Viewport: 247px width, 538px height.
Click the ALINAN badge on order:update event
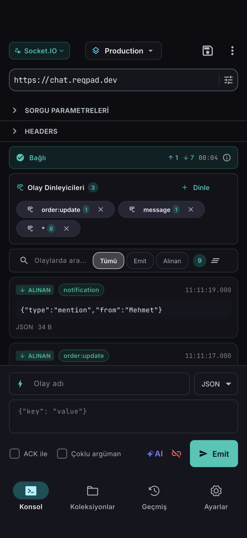coord(35,356)
